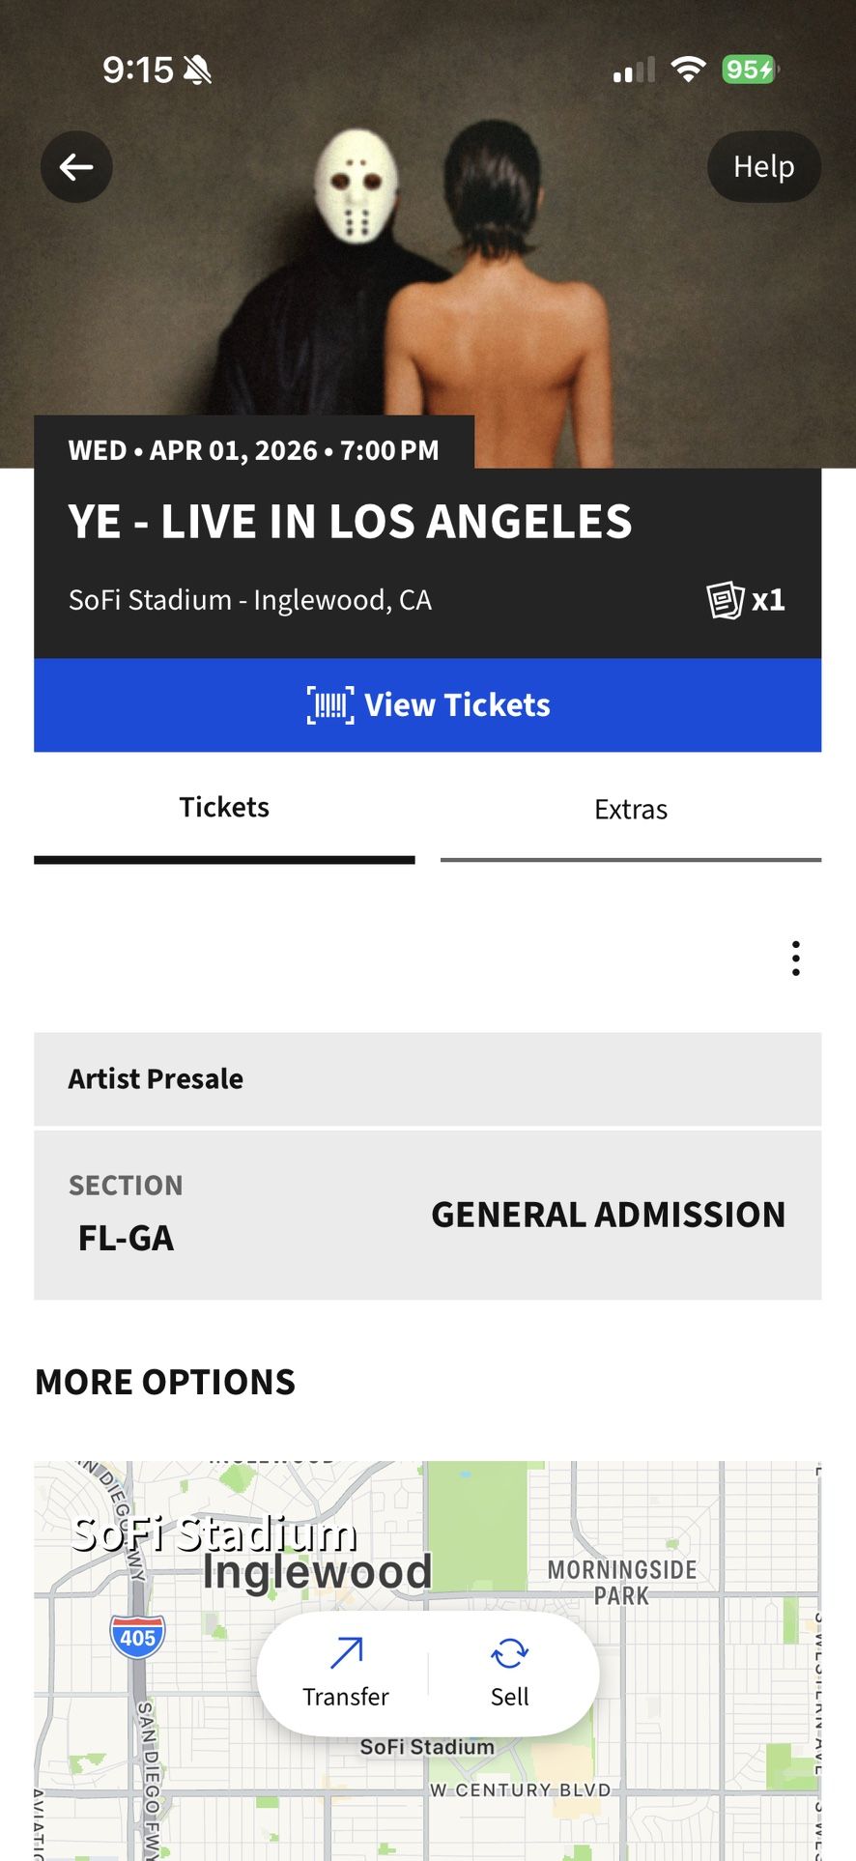The height and width of the screenshot is (1861, 856).
Task: Tap the Artist Presale row
Action: [427, 1079]
